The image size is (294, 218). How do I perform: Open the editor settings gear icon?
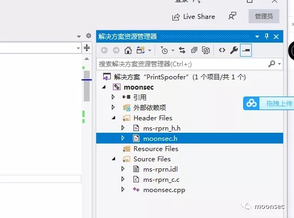[x=89, y=36]
